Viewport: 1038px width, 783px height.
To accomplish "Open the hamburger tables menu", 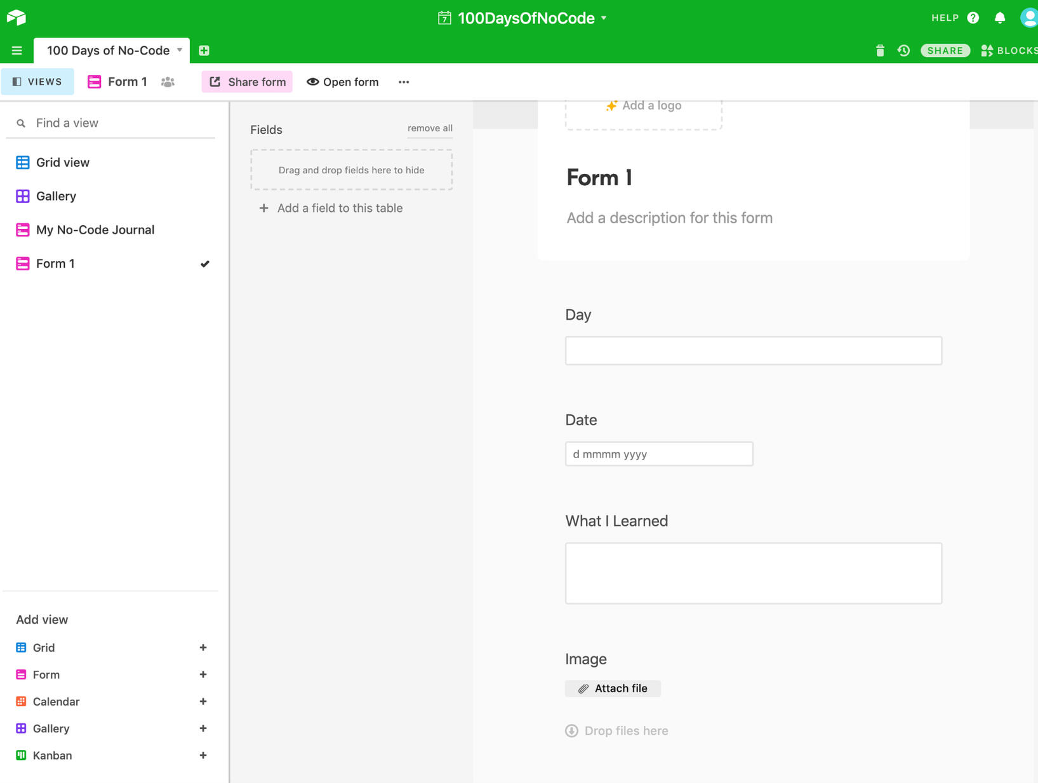I will point(17,50).
